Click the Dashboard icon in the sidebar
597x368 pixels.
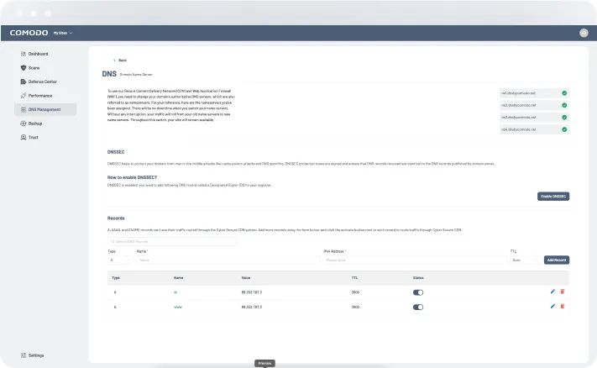click(23, 54)
